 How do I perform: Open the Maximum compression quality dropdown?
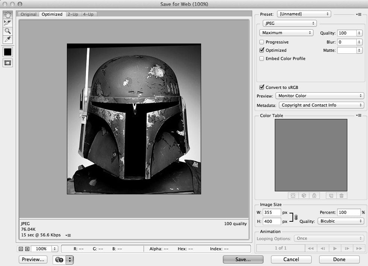(286, 33)
